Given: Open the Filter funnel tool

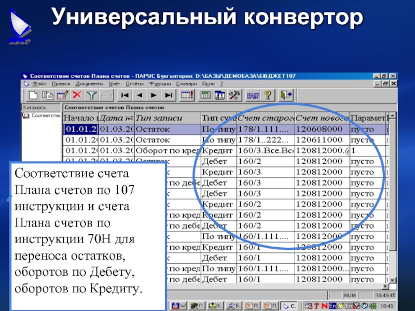Looking at the screenshot, I should [x=92, y=95].
